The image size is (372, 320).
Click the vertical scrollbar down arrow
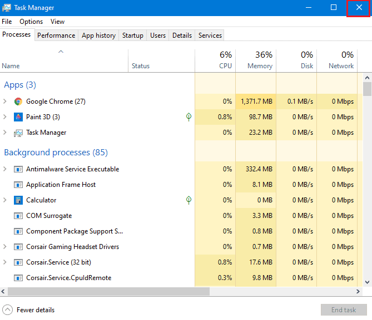pos(367,282)
